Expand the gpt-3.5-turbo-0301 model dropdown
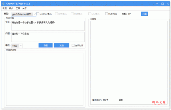171x110 pixels. [34, 14]
